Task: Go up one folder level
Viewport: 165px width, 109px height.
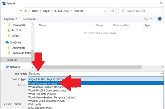Action: point(21,11)
